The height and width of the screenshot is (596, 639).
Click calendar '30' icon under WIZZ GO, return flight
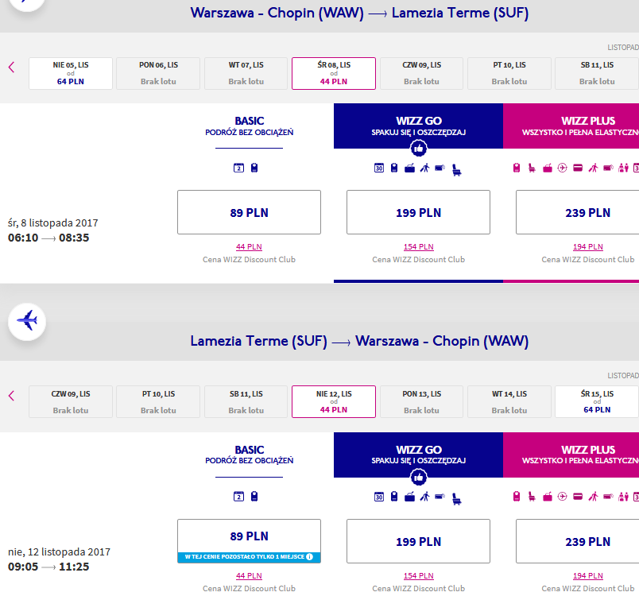(x=379, y=497)
